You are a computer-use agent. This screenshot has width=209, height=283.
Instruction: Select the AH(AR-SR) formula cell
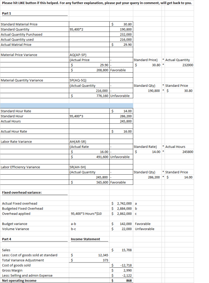point(89,141)
